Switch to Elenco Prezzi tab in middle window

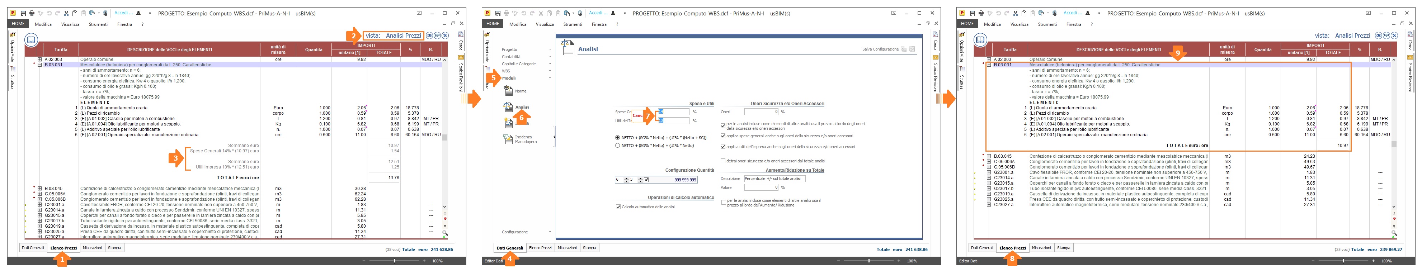[540, 248]
